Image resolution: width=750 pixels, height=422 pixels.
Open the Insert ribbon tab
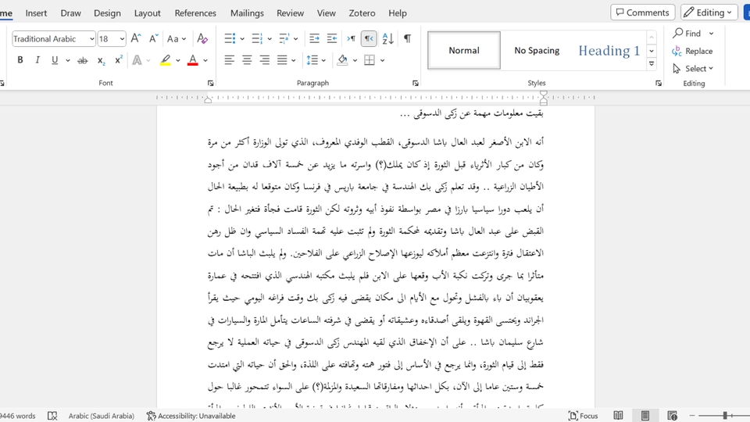(36, 13)
